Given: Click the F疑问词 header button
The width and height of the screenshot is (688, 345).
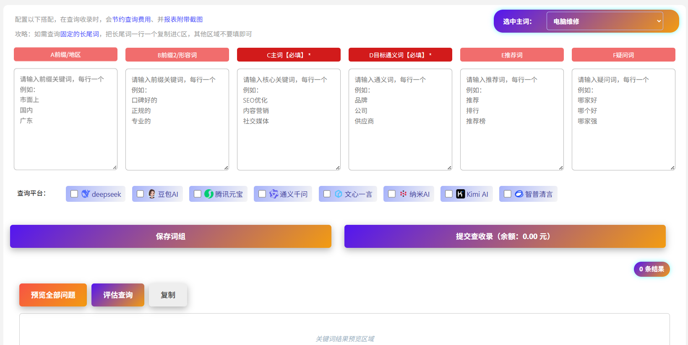Looking at the screenshot, I should [x=623, y=55].
